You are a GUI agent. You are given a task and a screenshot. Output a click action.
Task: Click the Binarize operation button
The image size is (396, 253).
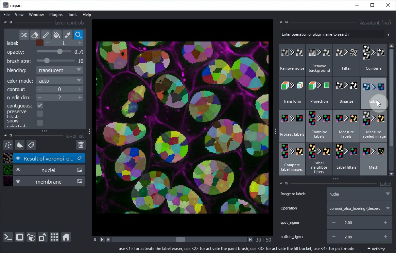pyautogui.click(x=346, y=93)
